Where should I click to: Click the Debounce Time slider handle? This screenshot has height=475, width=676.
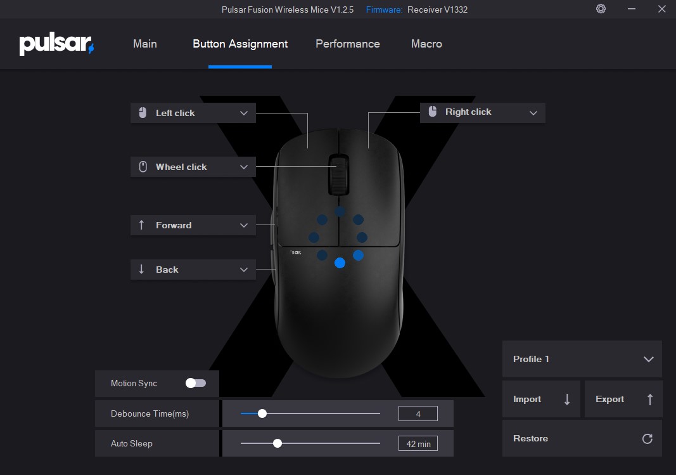[x=262, y=413]
